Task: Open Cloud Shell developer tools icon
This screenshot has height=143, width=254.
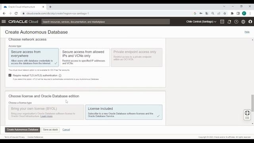Action: (222, 21)
